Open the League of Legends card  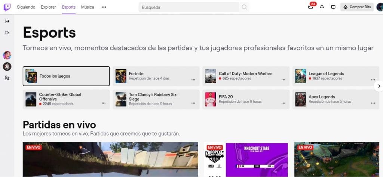click(336, 76)
